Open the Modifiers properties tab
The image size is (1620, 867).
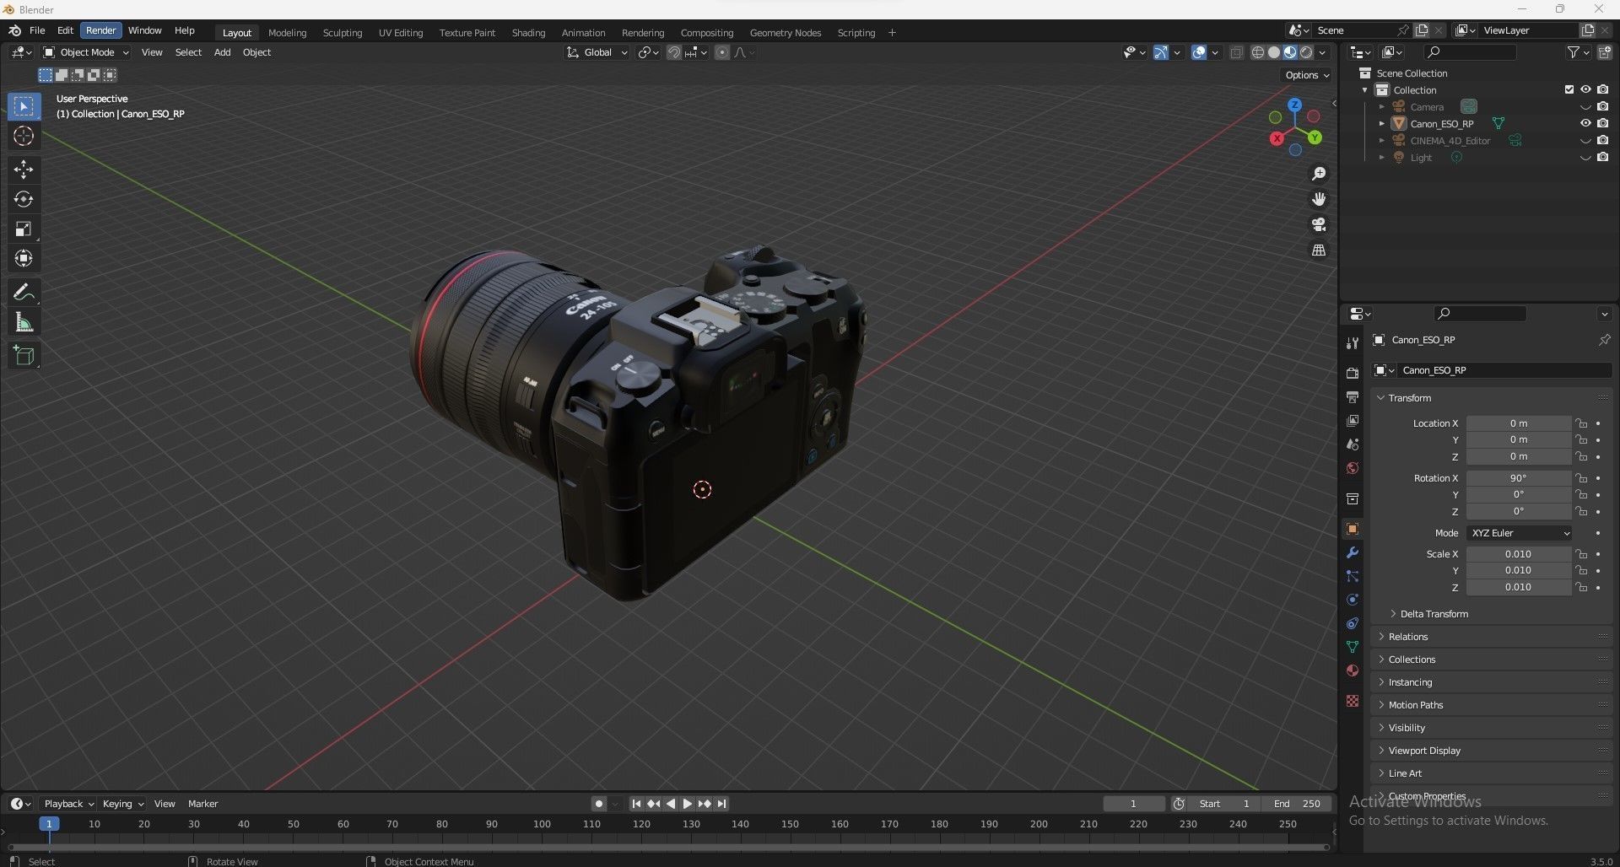click(x=1353, y=552)
